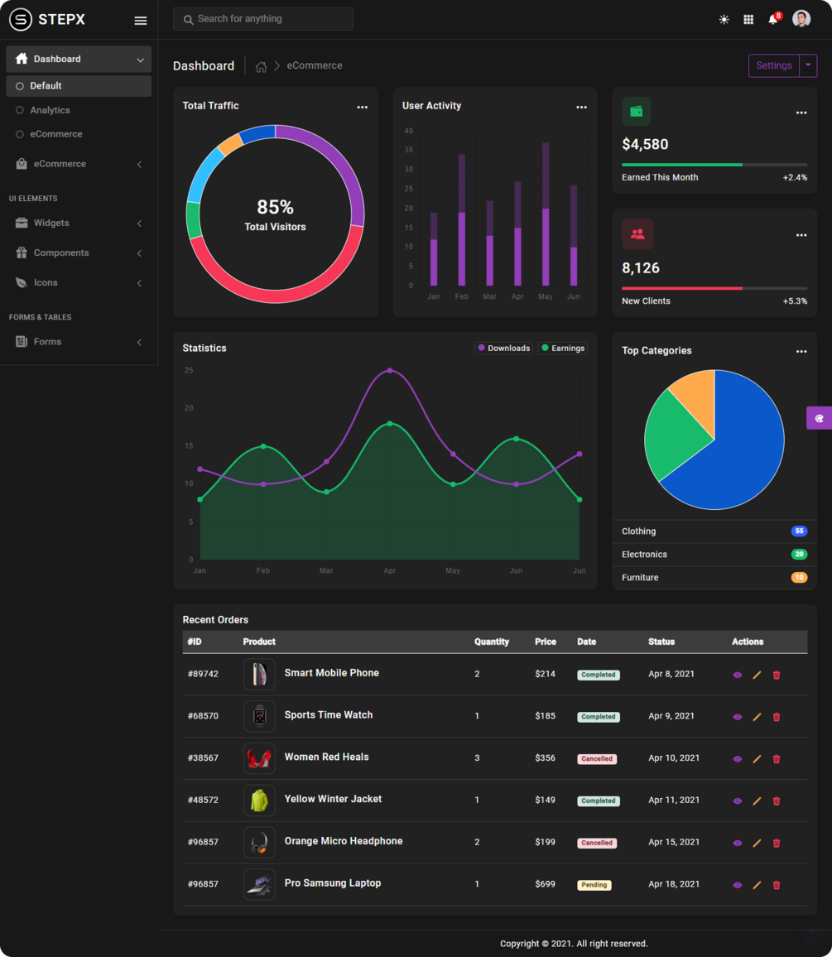Click the Women Red Heals product thumbnail
Image resolution: width=832 pixels, height=957 pixels.
coord(259,758)
